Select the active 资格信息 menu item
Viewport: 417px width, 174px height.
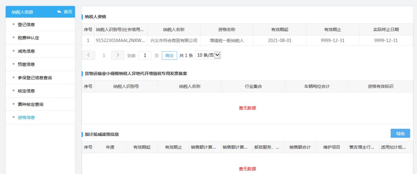click(26, 118)
